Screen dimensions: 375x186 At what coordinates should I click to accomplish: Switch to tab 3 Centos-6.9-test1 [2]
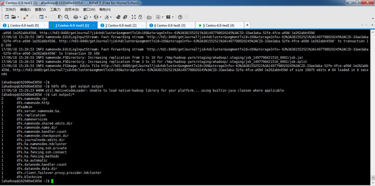click(x=122, y=25)
